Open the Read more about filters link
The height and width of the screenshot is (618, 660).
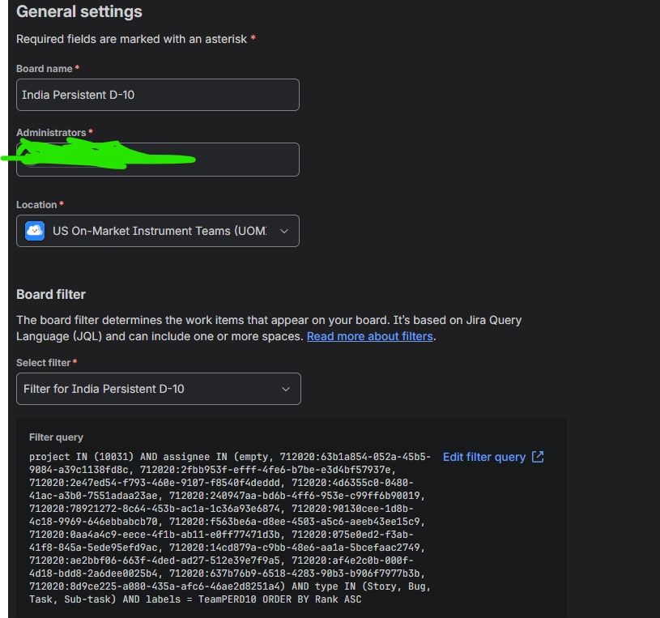pyautogui.click(x=369, y=336)
